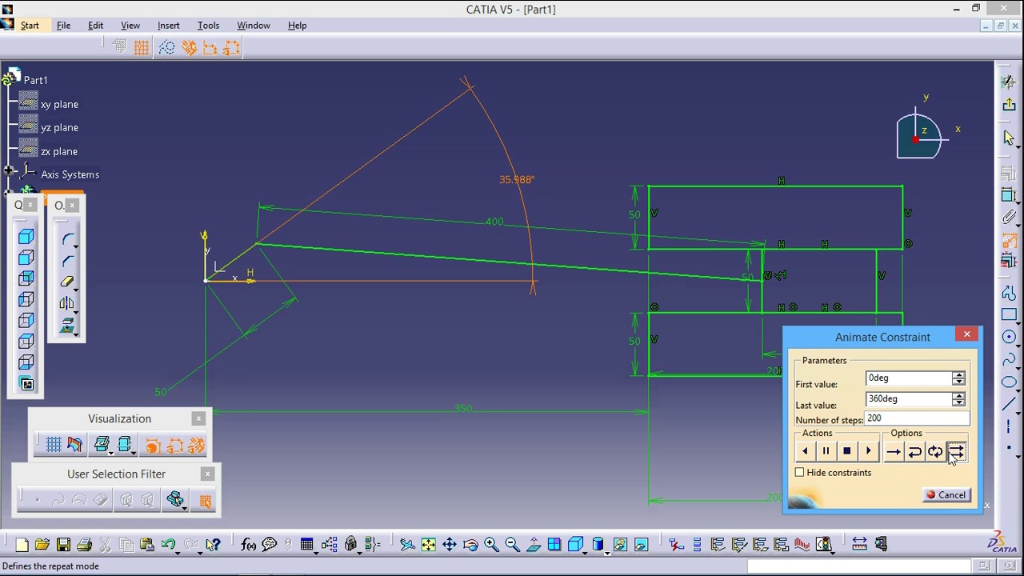The height and width of the screenshot is (576, 1024).
Task: Run animation forward
Action: pyautogui.click(x=868, y=452)
